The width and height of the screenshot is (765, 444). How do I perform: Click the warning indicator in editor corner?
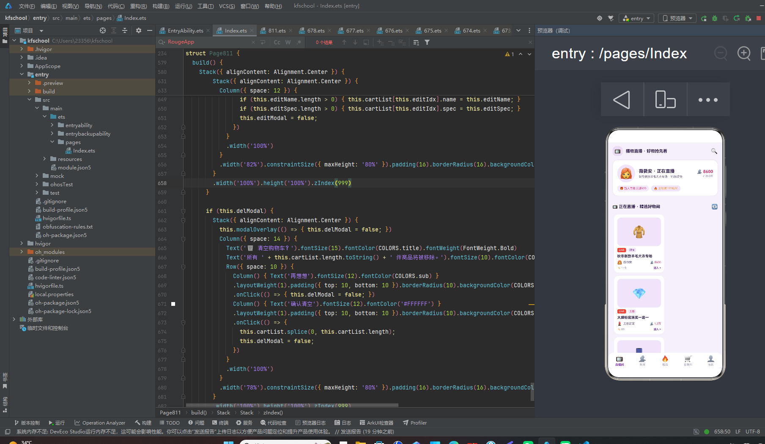click(510, 54)
